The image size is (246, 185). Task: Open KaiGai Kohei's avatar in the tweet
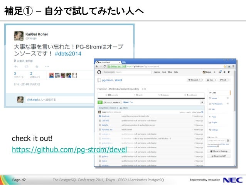[19, 36]
